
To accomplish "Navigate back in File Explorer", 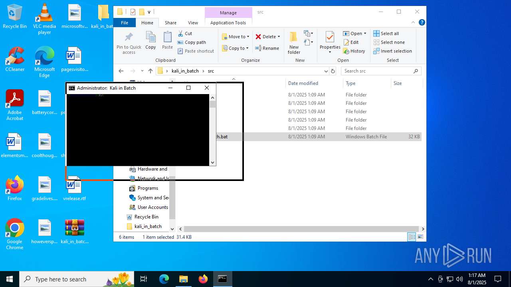I will tap(121, 71).
